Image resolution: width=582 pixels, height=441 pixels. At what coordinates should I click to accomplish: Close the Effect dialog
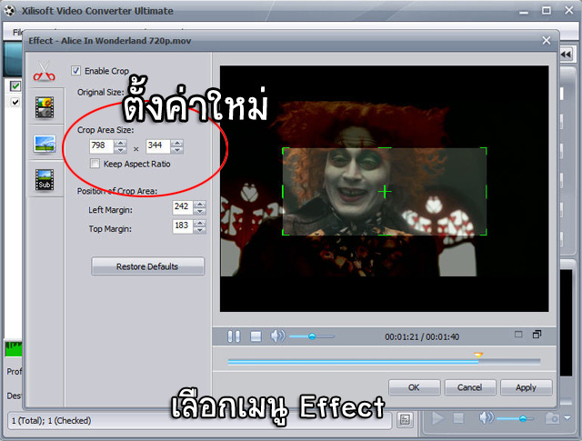tap(546, 40)
